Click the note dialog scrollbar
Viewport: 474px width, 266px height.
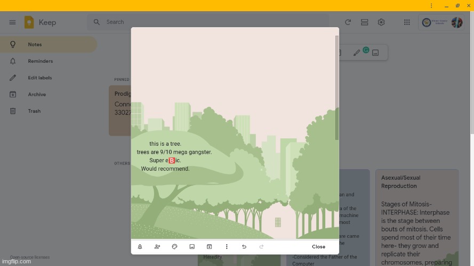pos(337,88)
